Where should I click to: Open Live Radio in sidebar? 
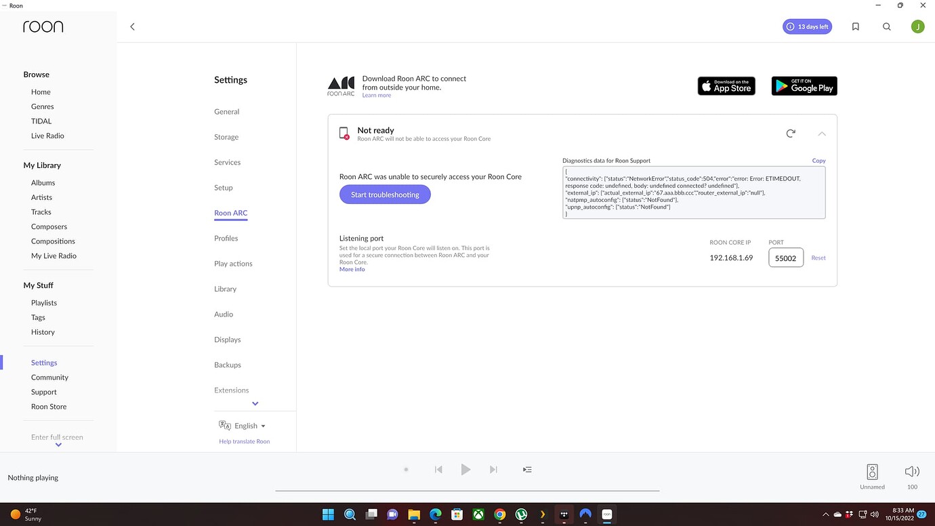click(x=47, y=136)
